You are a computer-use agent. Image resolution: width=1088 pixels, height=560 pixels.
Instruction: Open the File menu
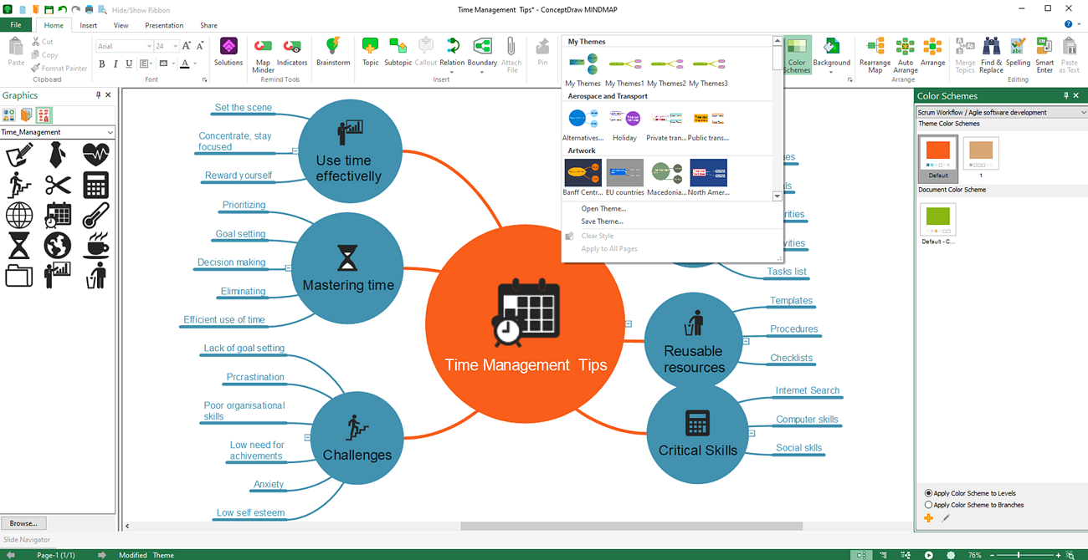point(15,25)
